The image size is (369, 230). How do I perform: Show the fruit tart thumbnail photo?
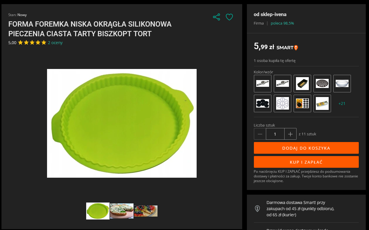146,211
